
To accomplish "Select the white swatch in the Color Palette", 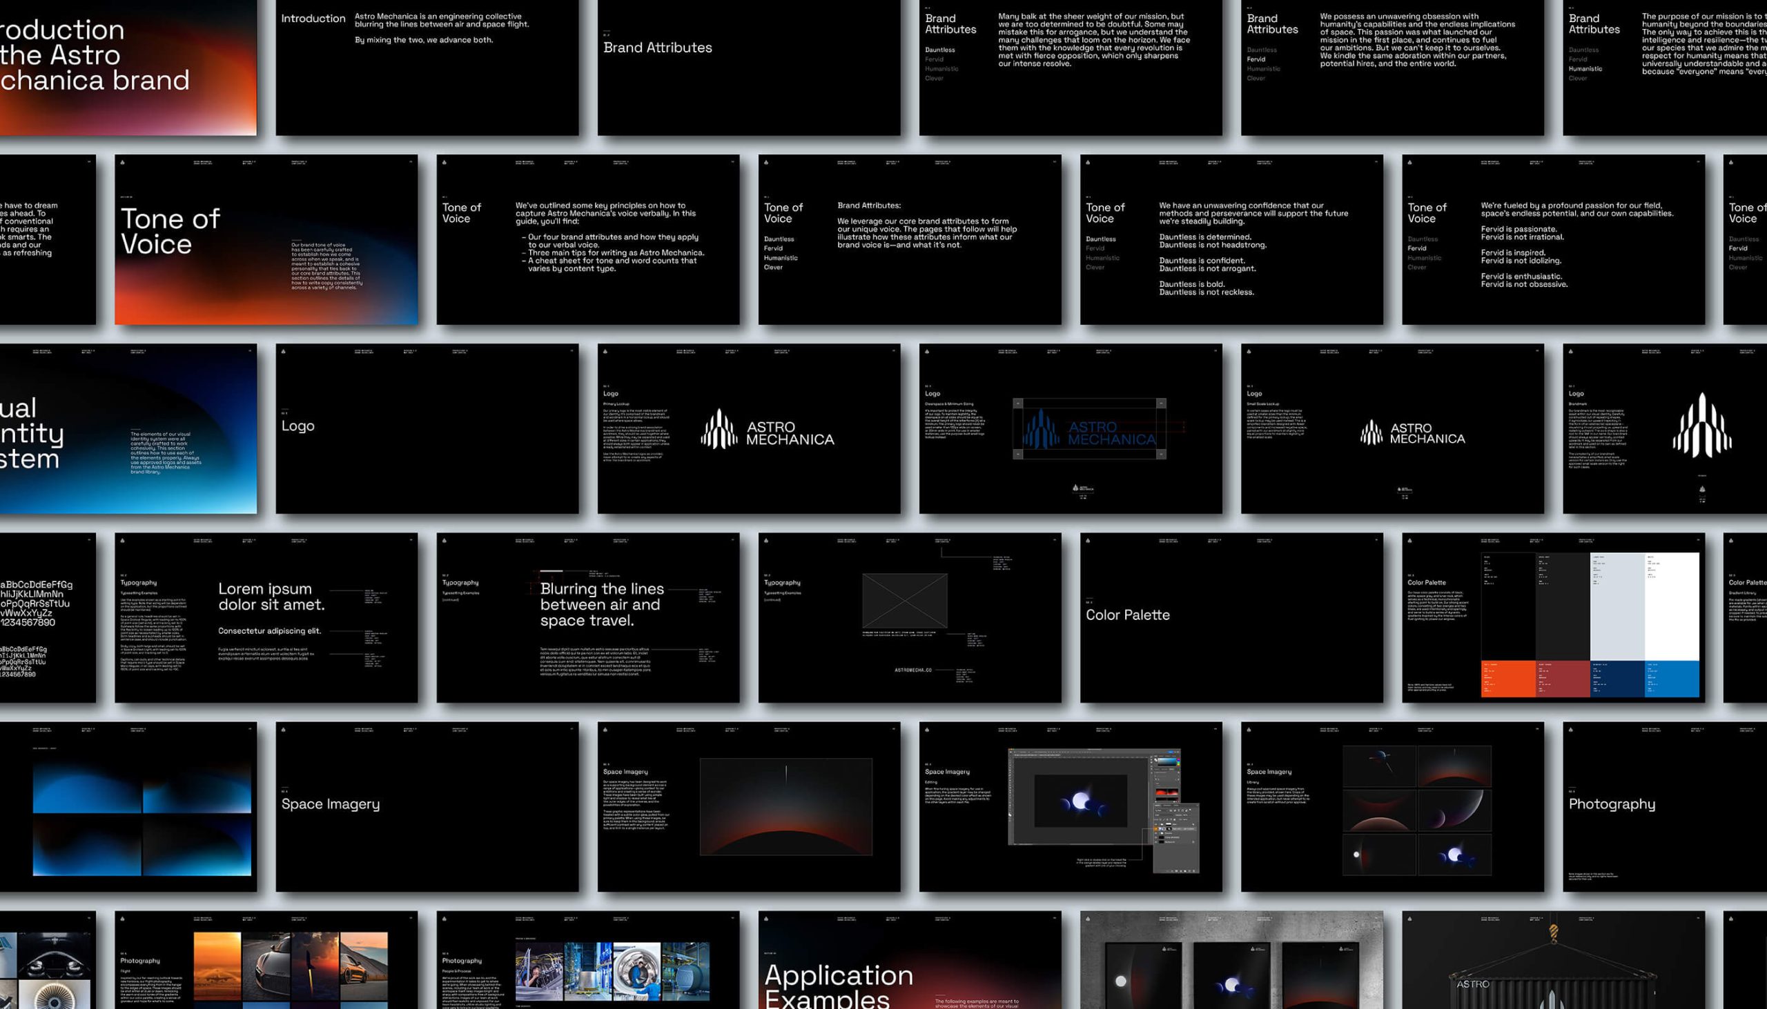I will tap(1672, 606).
